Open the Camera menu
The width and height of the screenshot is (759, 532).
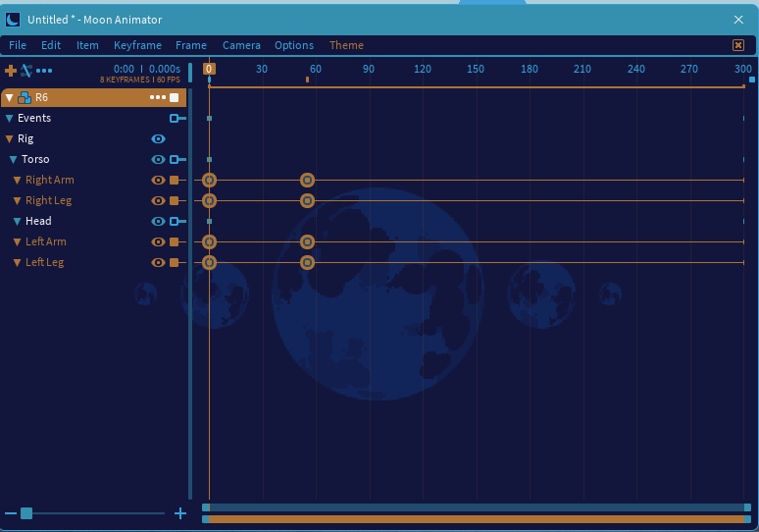point(241,45)
